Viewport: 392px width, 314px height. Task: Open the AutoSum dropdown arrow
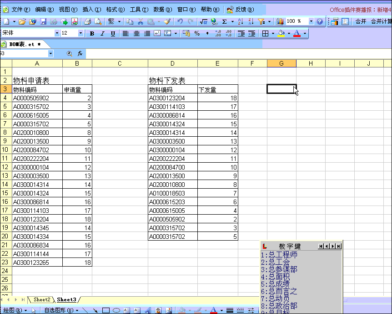[232, 22]
